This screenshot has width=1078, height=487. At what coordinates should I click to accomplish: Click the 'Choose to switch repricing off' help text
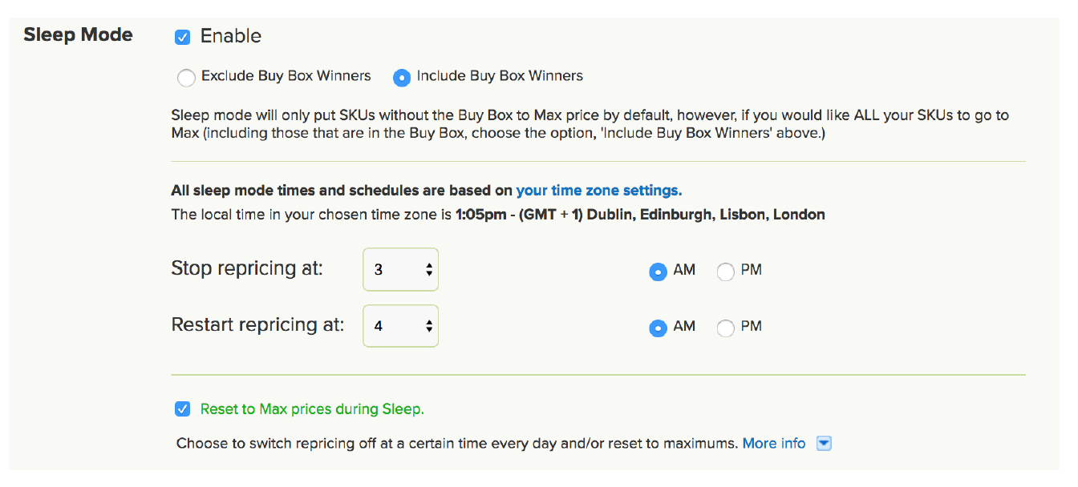(x=456, y=443)
